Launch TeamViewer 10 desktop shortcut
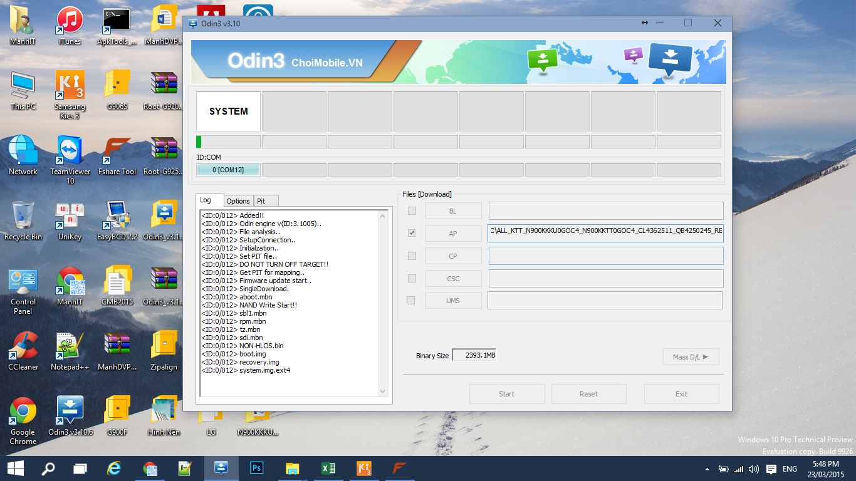 pos(70,160)
